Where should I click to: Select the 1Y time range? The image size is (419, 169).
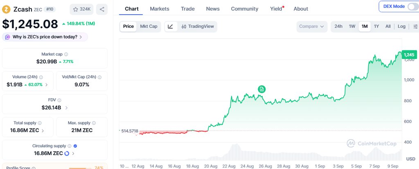pos(376,27)
